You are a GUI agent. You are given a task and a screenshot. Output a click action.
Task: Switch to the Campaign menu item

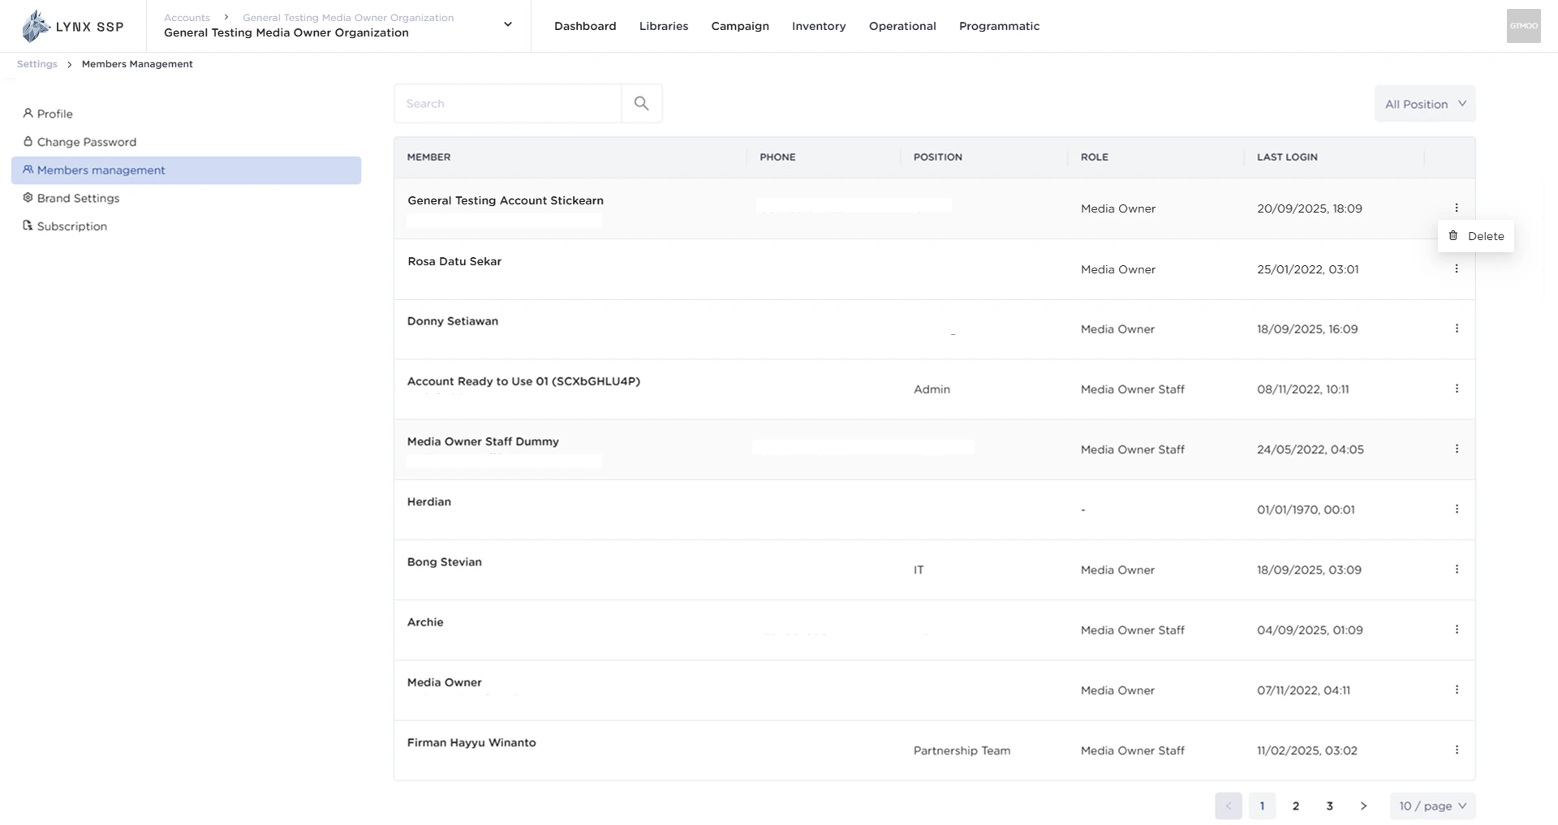click(739, 26)
